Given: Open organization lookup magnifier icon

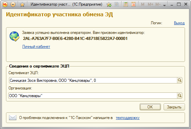Looking at the screenshot, I should (180, 95).
